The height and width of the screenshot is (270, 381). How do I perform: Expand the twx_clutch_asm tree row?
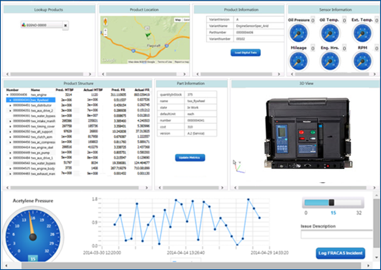(x=10, y=136)
